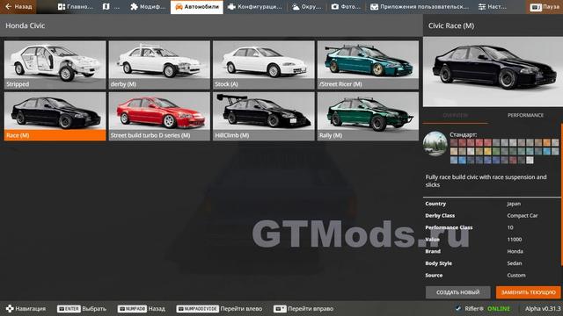This screenshot has height=316, width=563.
Task: Click the Создать новый button
Action: point(457,292)
